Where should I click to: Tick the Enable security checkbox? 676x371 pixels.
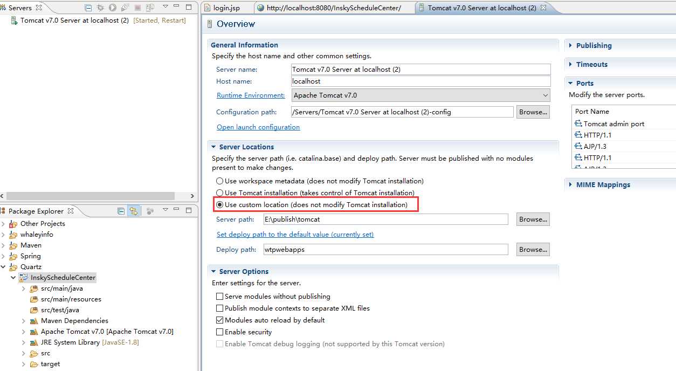(x=219, y=332)
